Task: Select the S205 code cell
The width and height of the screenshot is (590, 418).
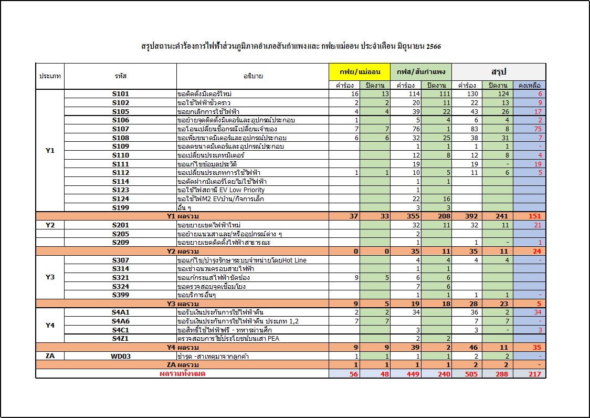Action: [x=120, y=234]
